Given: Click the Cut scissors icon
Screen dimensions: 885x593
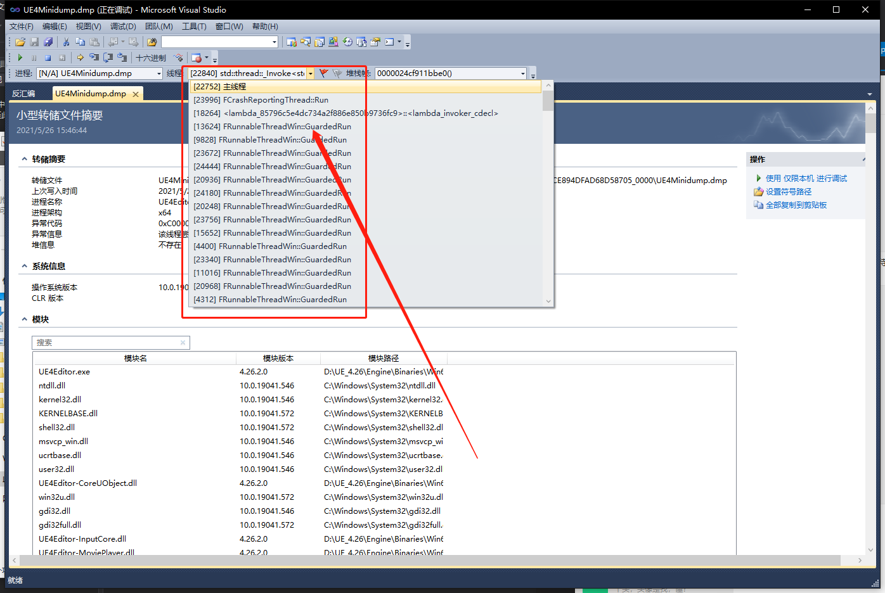Looking at the screenshot, I should click(66, 42).
